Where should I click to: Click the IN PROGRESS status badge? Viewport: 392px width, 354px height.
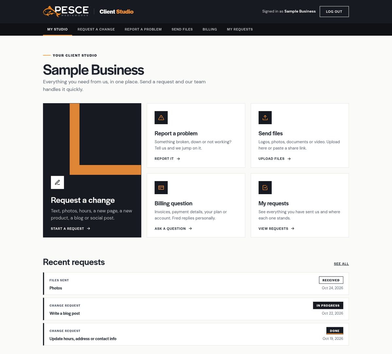coord(328,305)
